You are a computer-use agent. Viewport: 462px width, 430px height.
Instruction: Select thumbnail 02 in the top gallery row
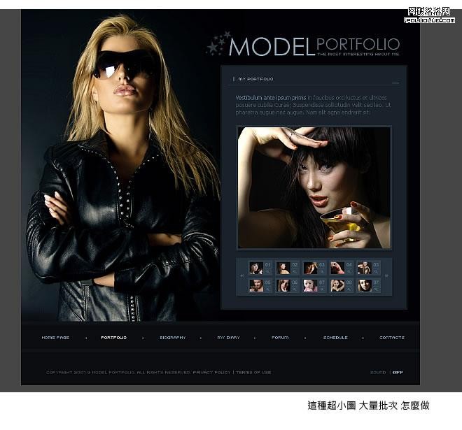(x=283, y=268)
